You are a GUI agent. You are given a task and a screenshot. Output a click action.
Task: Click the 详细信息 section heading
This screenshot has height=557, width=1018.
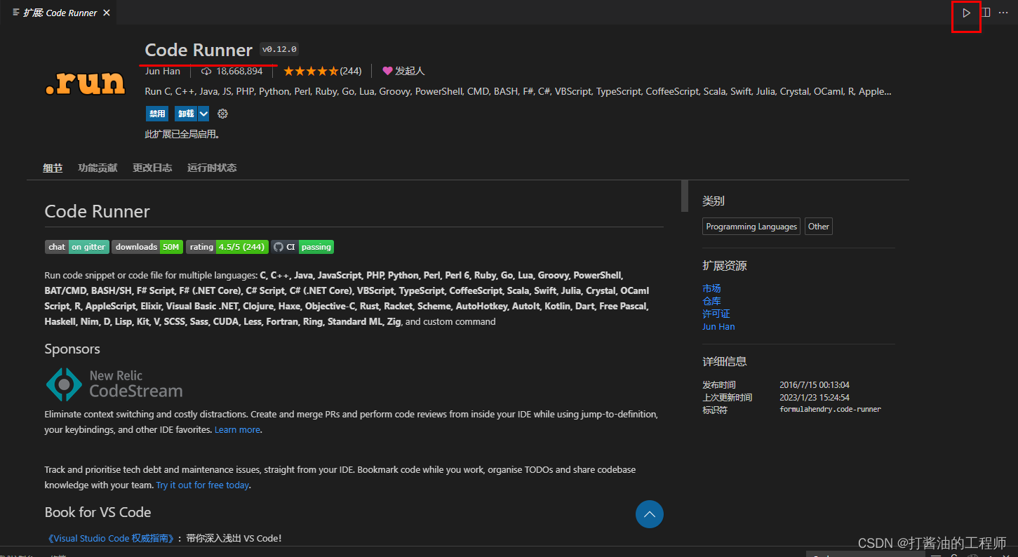tap(725, 361)
